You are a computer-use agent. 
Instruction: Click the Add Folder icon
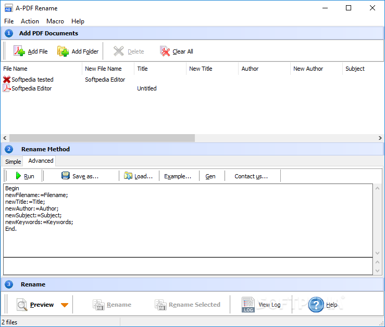pyautogui.click(x=63, y=51)
